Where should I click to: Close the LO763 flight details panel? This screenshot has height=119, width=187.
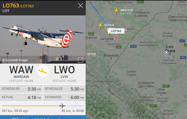81,6
